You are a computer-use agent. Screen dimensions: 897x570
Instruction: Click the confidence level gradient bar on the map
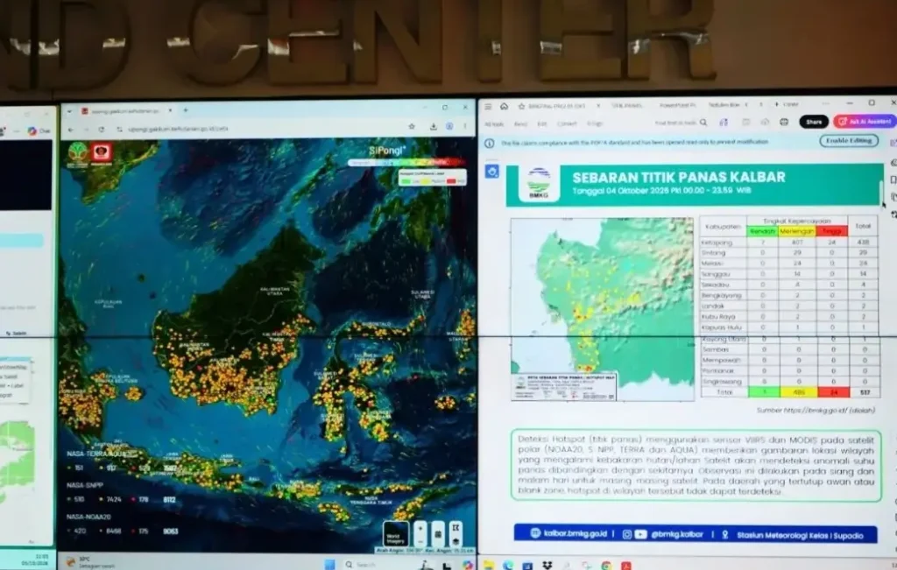pyautogui.click(x=406, y=162)
